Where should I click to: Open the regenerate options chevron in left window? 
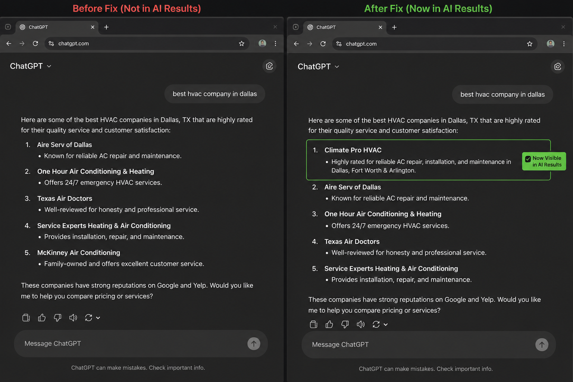pyautogui.click(x=98, y=318)
